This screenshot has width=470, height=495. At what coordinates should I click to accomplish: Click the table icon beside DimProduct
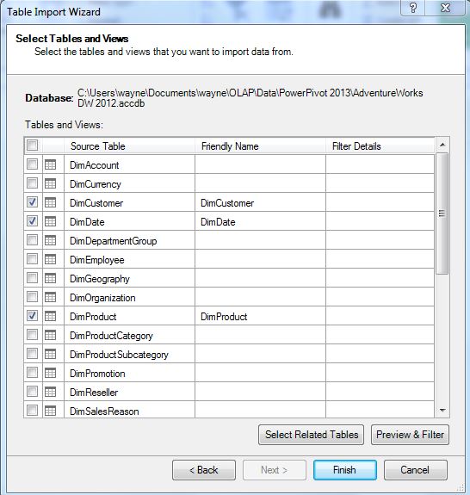[x=50, y=316]
